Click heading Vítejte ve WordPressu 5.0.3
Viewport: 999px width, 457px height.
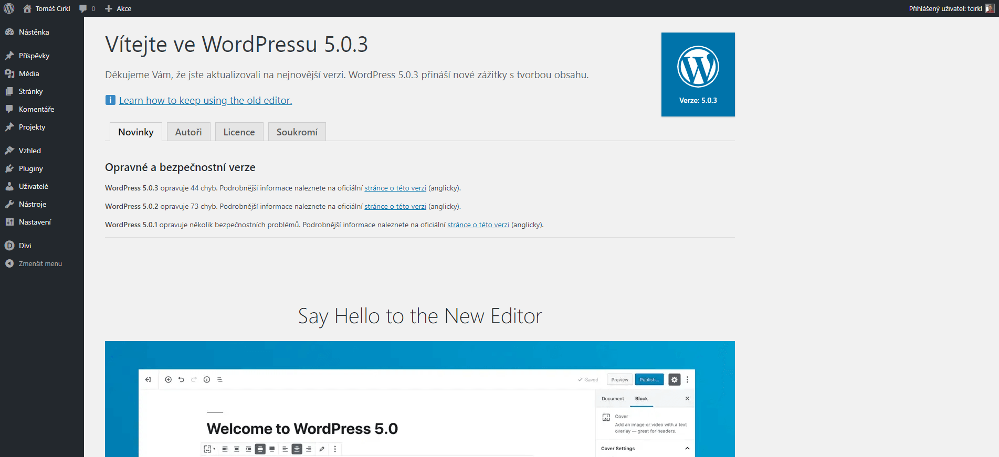pyautogui.click(x=236, y=44)
